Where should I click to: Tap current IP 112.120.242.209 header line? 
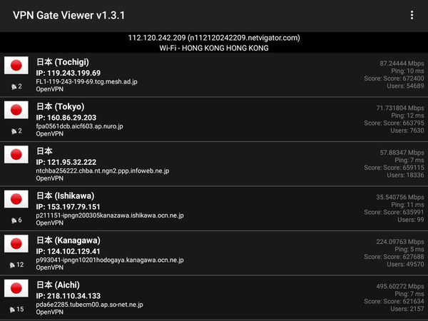pyautogui.click(x=214, y=38)
